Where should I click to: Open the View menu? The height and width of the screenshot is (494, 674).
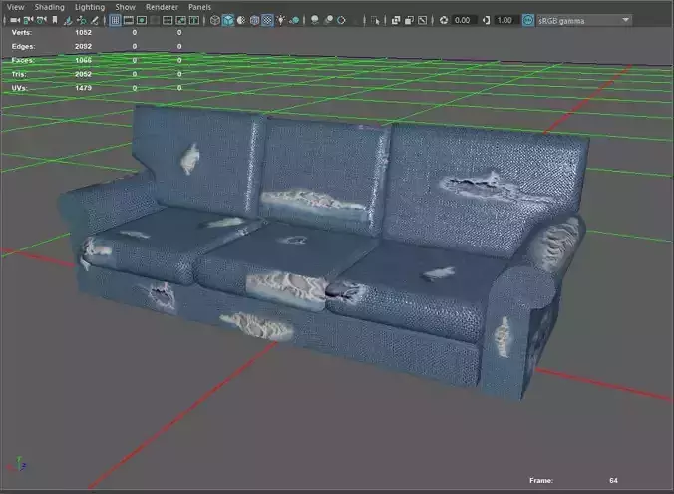(x=16, y=7)
